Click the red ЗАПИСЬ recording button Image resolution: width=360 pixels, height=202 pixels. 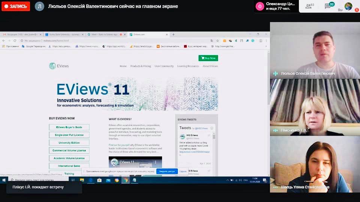tap(16, 6)
